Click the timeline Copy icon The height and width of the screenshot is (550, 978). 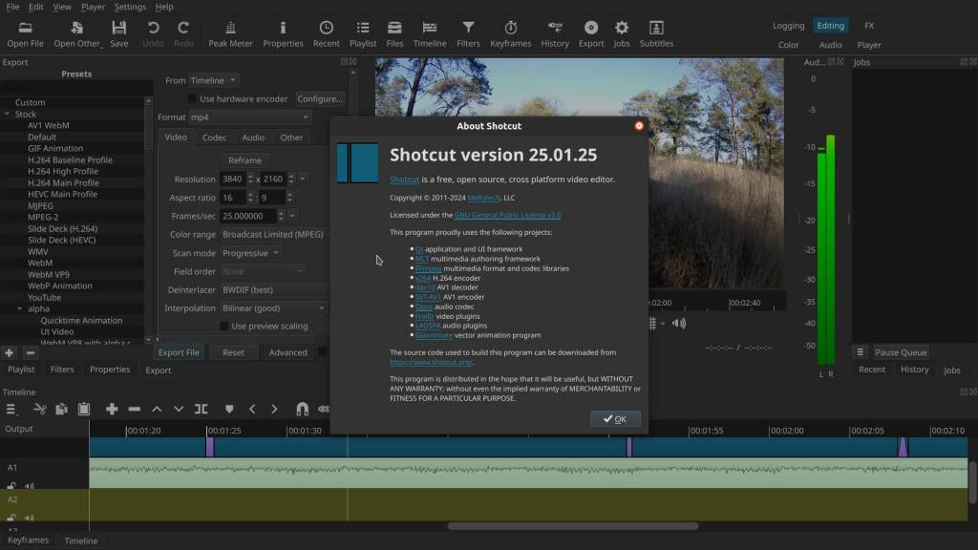61,409
